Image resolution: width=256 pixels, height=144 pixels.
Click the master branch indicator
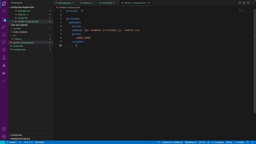[x=12, y=142]
